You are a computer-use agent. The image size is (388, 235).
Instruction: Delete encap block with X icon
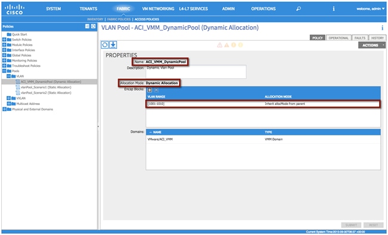pyautogui.click(x=156, y=90)
